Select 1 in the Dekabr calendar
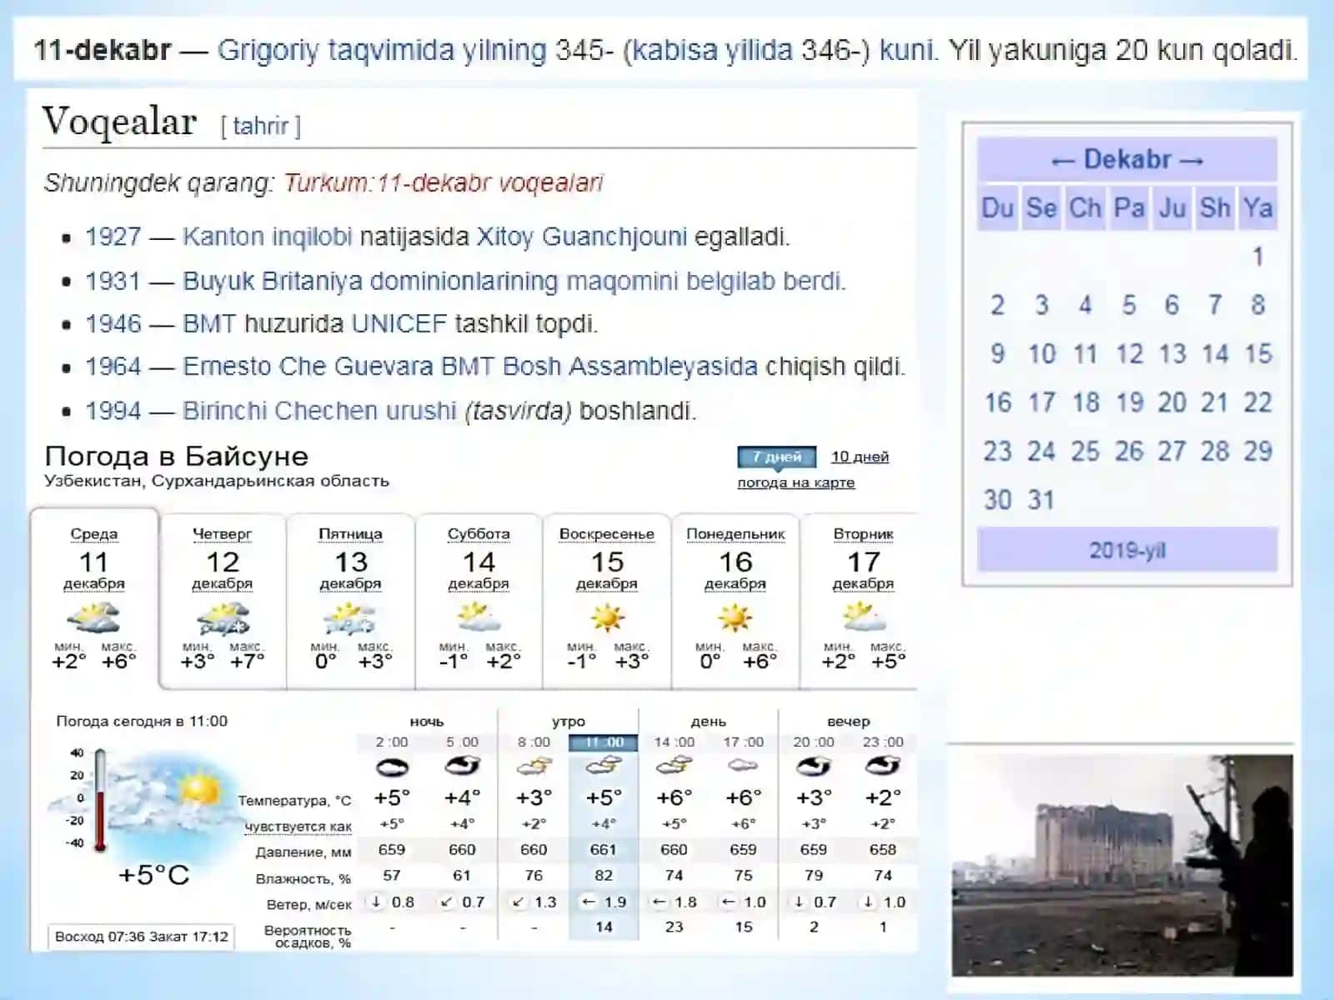Viewport: 1334px width, 1000px height. (x=1258, y=257)
